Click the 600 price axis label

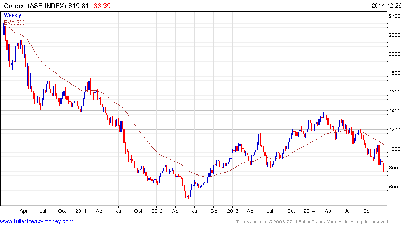pyautogui.click(x=393, y=187)
